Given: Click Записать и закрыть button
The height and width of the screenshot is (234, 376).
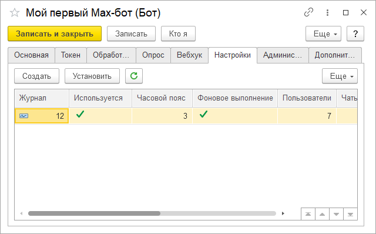Looking at the screenshot, I should (x=55, y=34).
